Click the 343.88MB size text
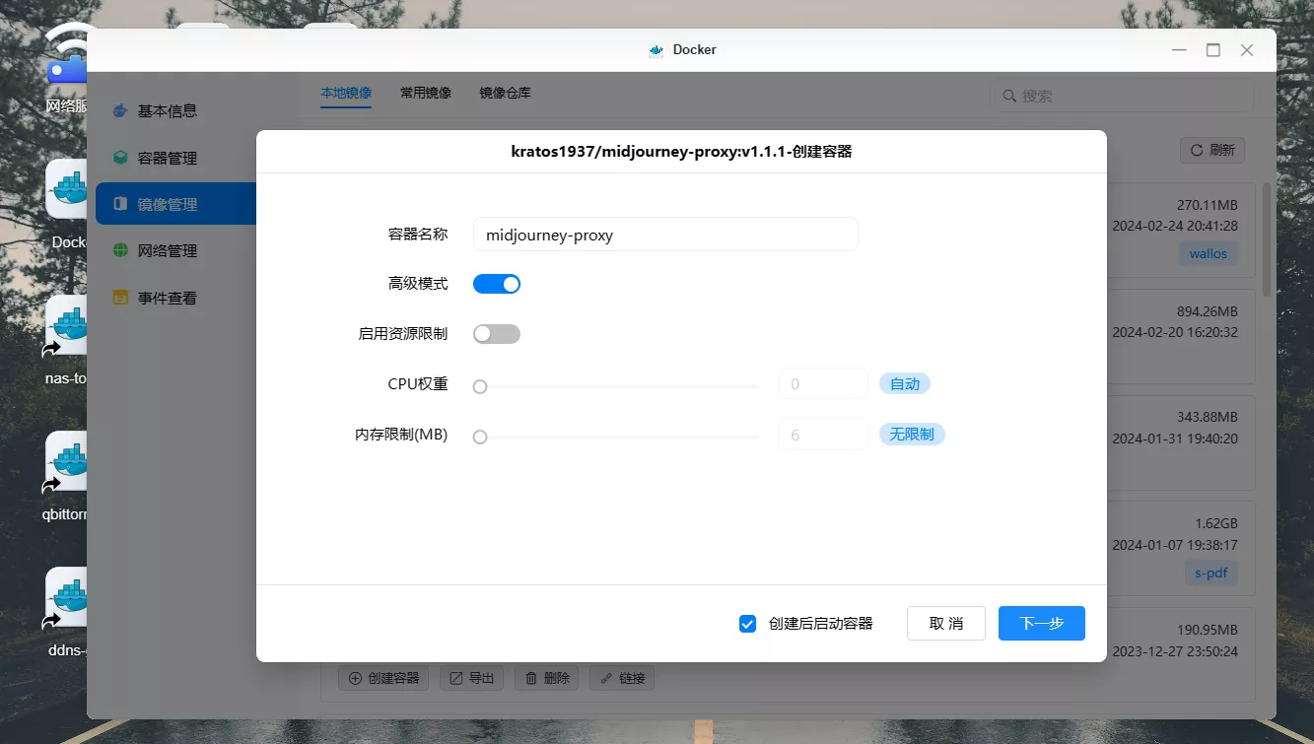Image resolution: width=1314 pixels, height=744 pixels. (1207, 417)
